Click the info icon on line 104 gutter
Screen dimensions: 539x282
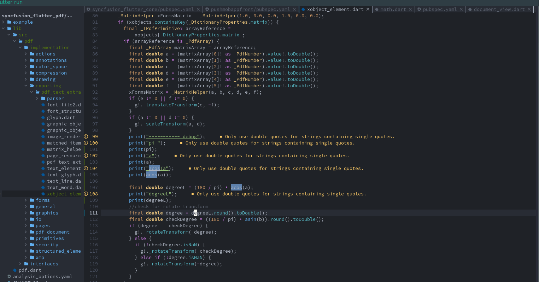86,168
